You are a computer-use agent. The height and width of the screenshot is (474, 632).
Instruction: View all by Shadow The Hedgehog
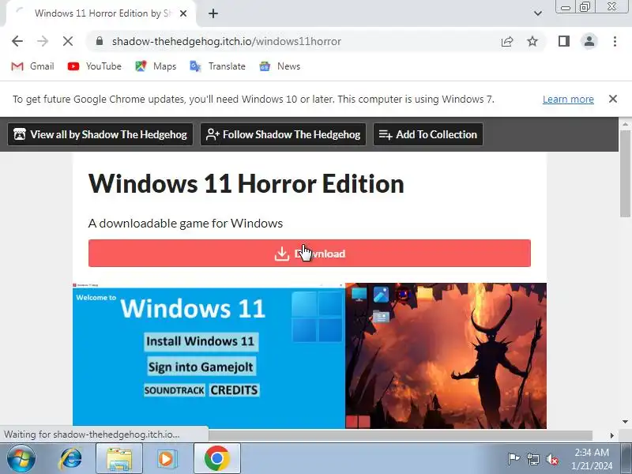click(100, 134)
